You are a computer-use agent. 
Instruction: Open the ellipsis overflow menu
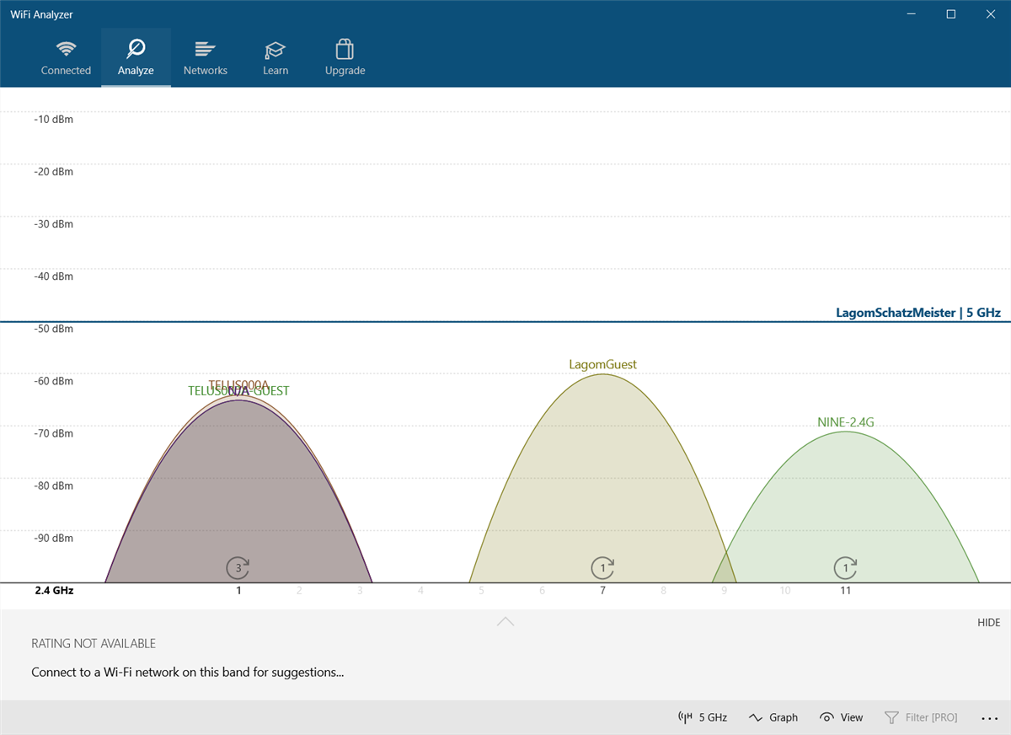click(x=989, y=718)
